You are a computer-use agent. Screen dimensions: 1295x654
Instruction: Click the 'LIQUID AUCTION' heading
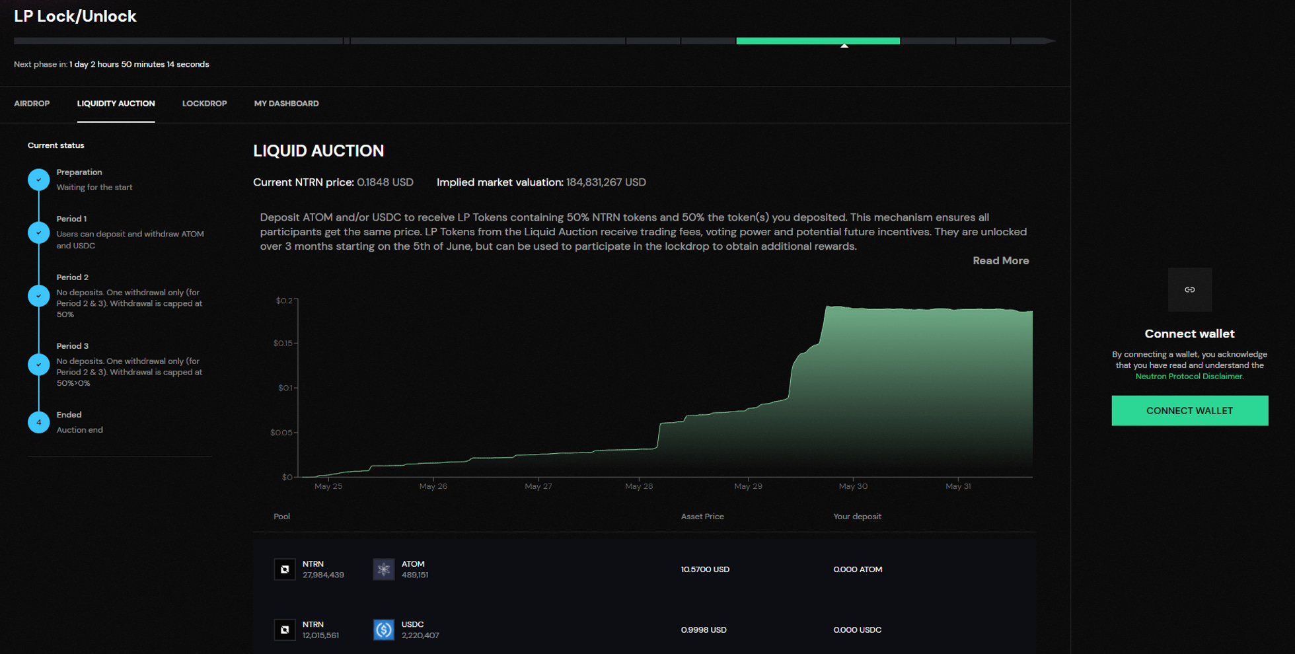click(x=318, y=151)
